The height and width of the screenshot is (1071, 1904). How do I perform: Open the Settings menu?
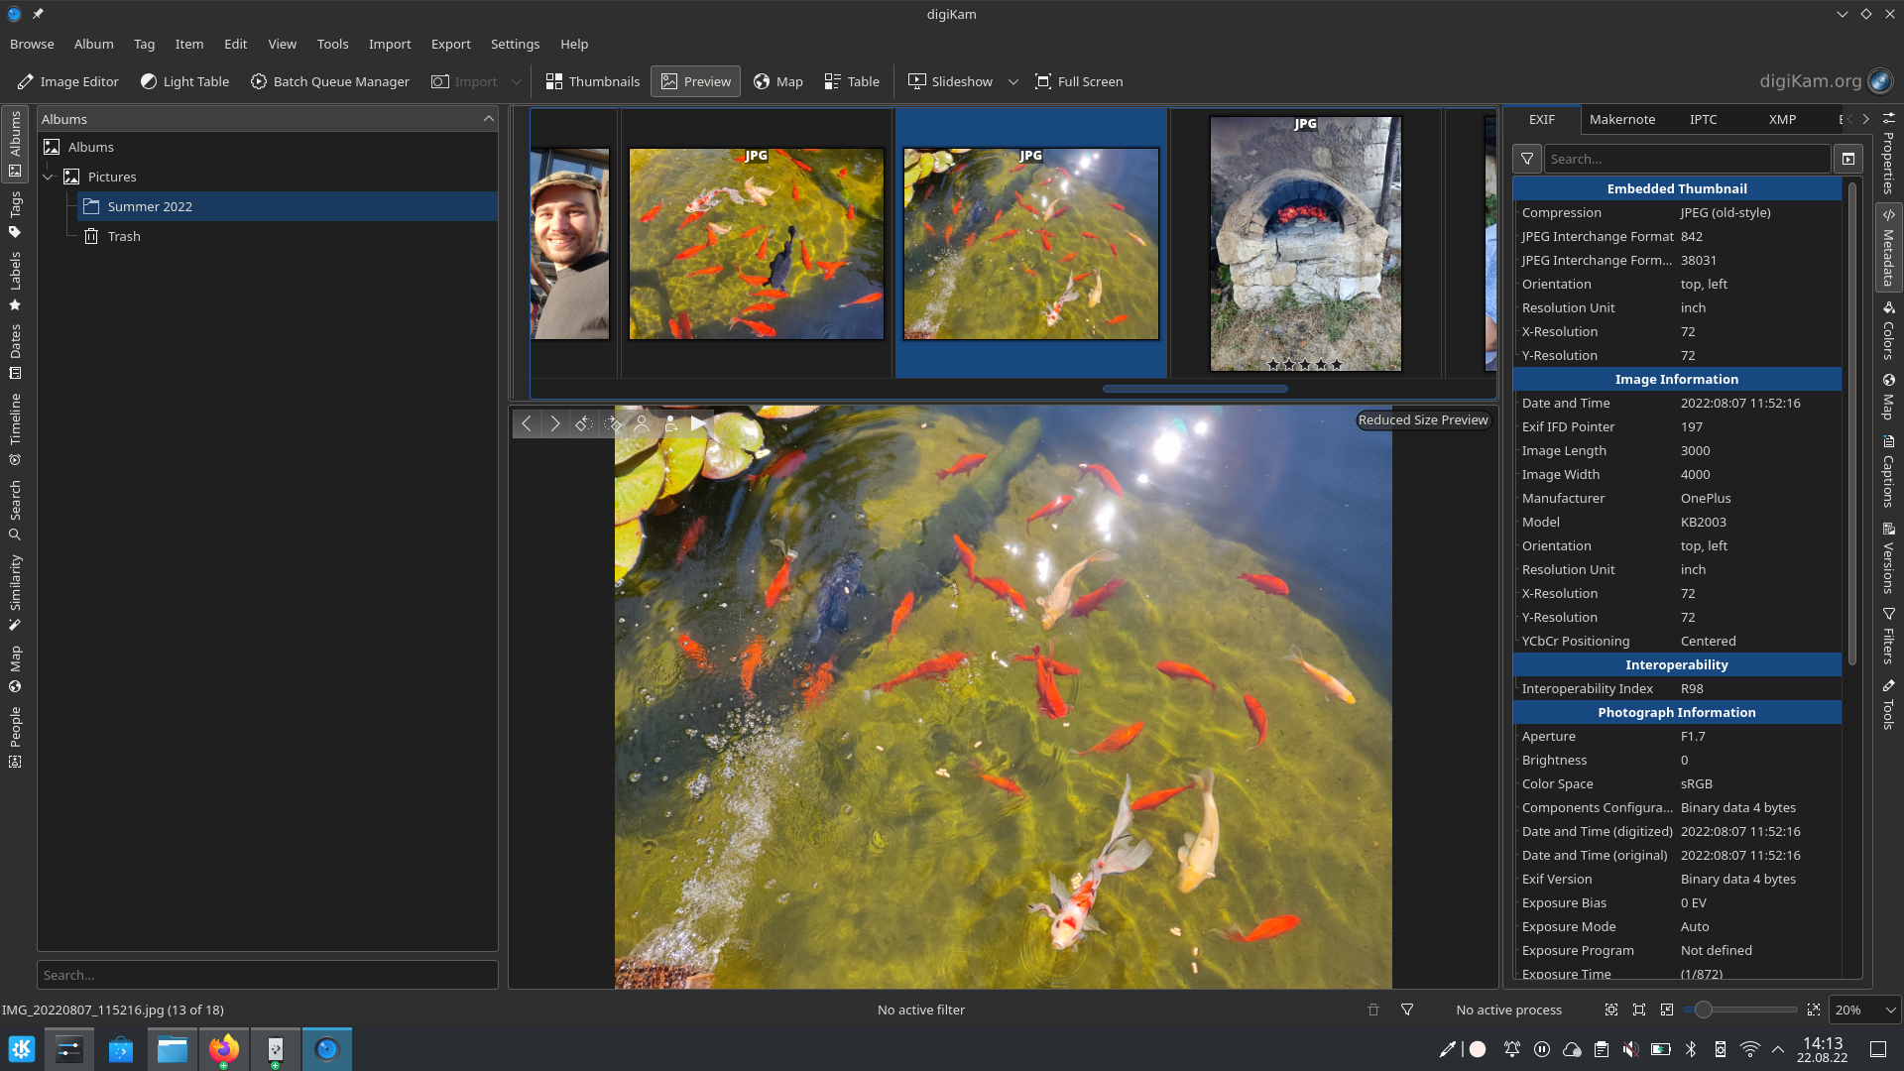click(515, 44)
